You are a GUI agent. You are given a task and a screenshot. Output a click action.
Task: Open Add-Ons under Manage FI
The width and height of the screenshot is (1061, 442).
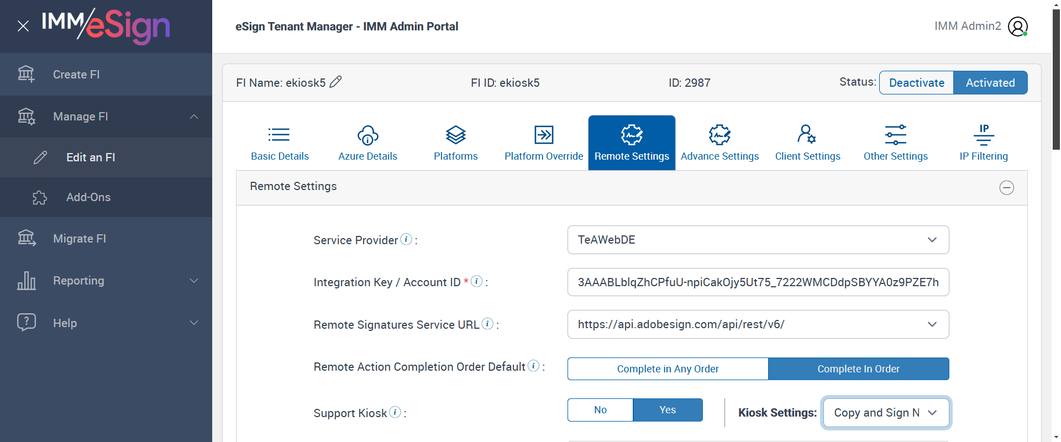coord(88,197)
